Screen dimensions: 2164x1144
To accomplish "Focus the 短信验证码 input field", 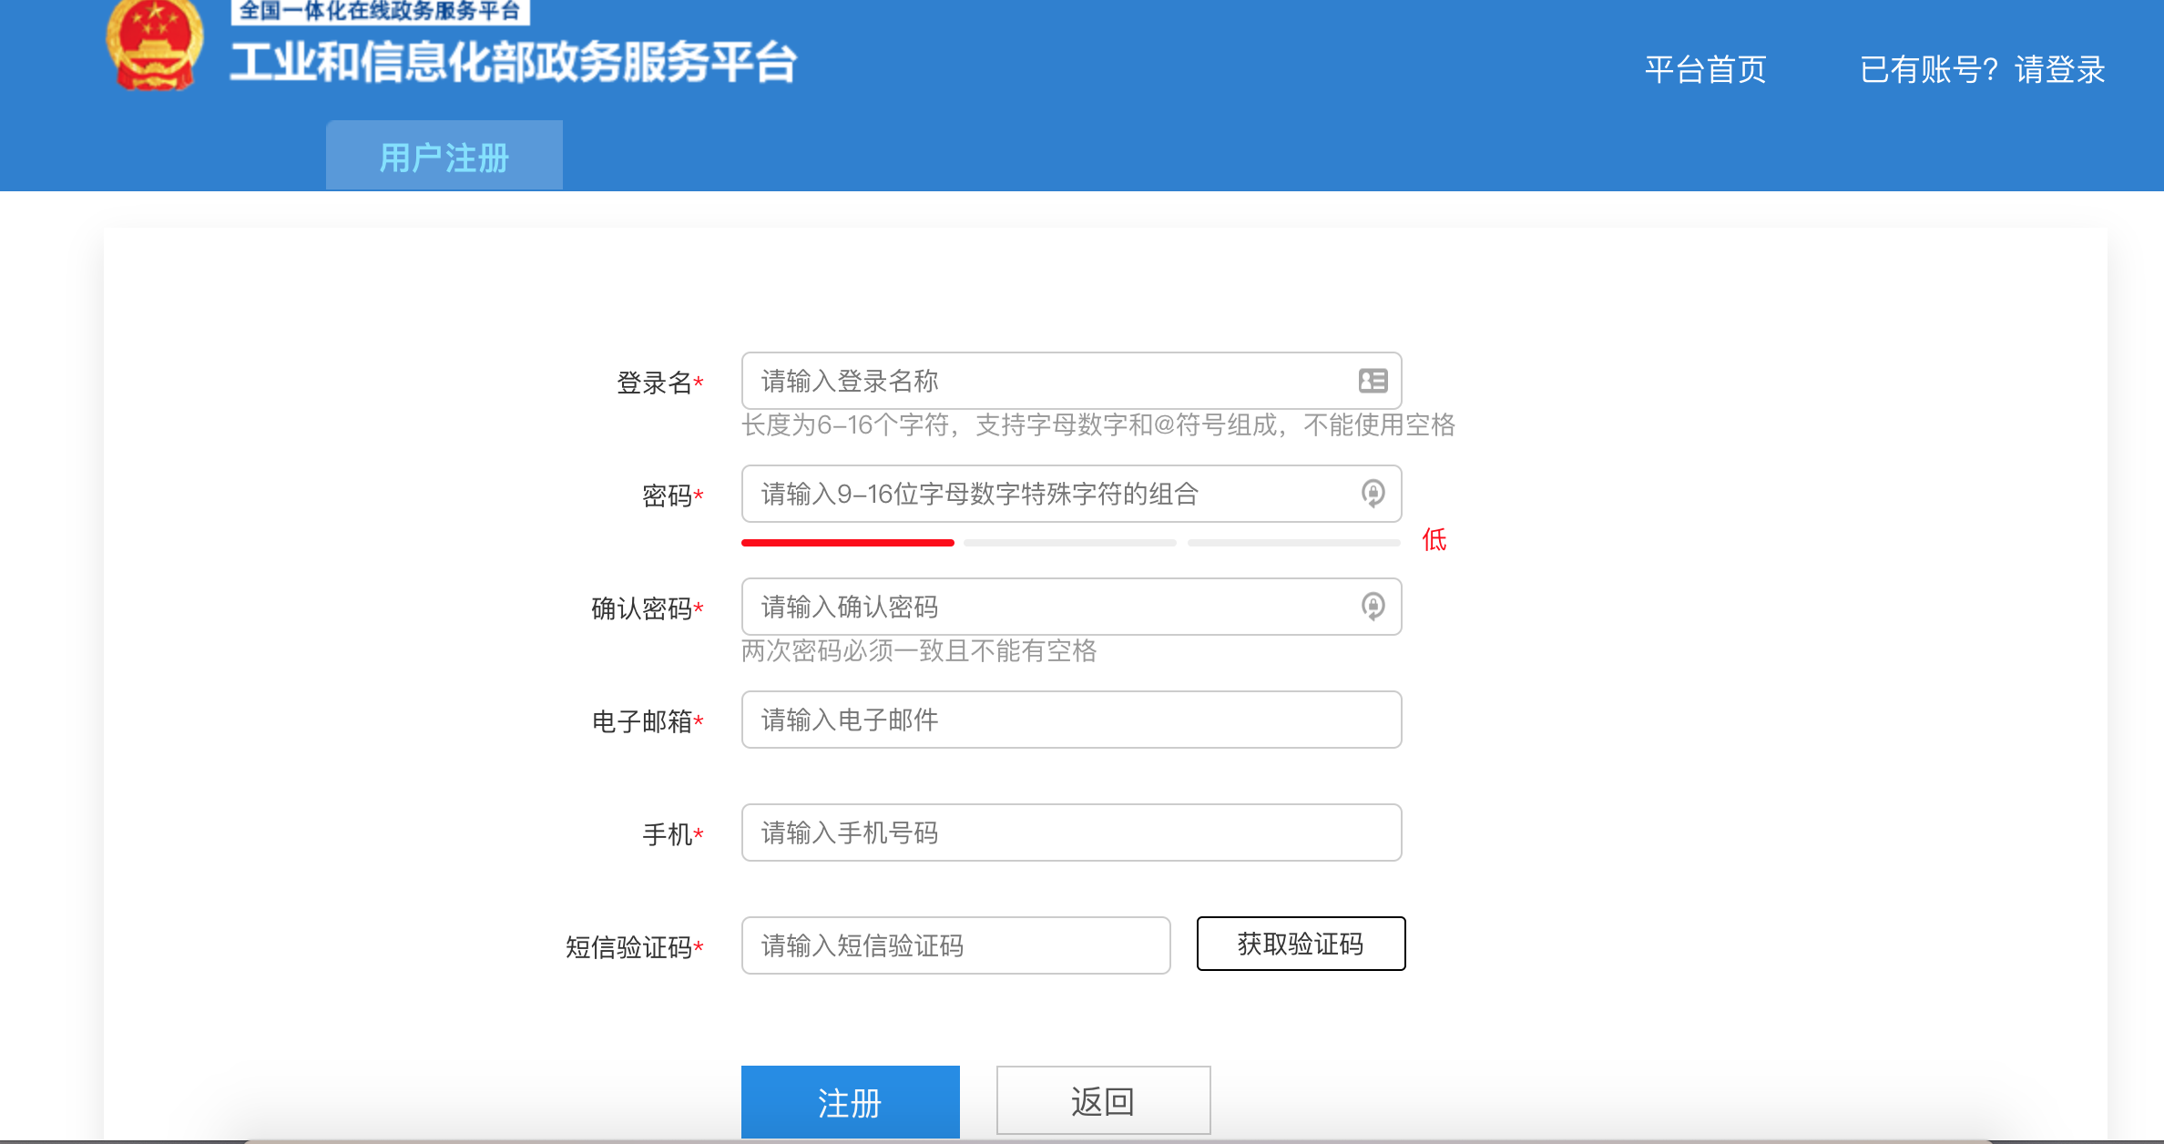I will (955, 945).
